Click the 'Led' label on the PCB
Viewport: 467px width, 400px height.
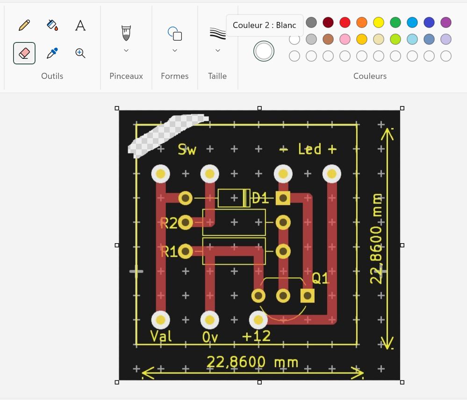coord(310,149)
